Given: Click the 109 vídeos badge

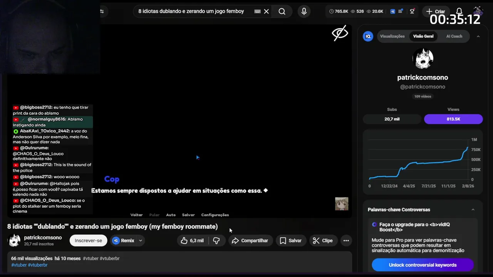Looking at the screenshot, I should coord(423,96).
